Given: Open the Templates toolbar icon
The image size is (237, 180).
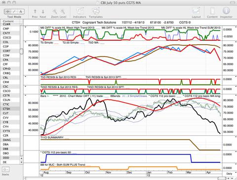Looking at the screenshot, I should (x=96, y=11).
